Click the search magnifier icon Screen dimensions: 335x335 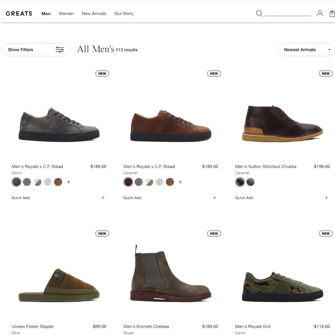point(259,14)
